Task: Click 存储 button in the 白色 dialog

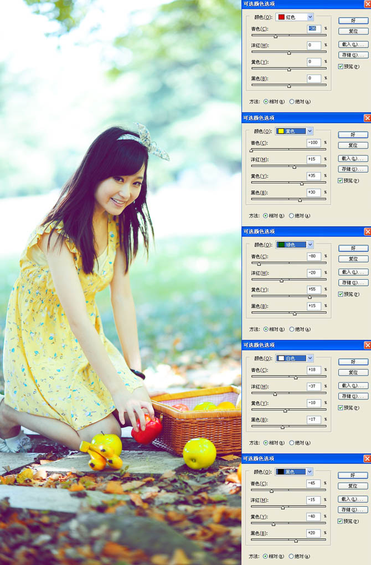Action: coord(353,396)
